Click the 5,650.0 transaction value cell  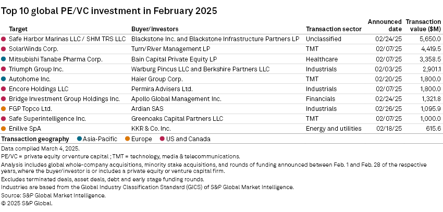pos(428,39)
